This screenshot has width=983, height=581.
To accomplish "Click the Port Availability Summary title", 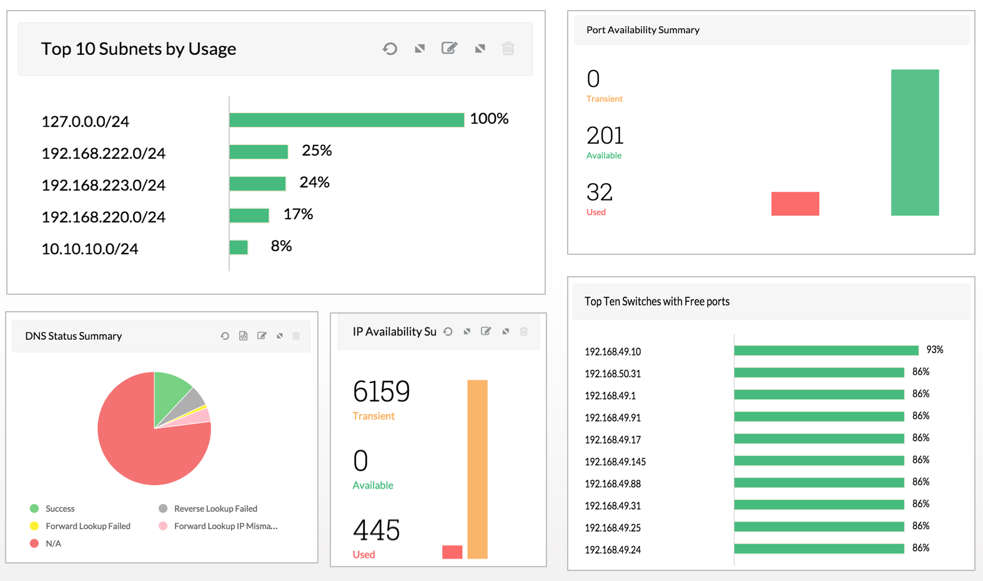I will (x=643, y=30).
